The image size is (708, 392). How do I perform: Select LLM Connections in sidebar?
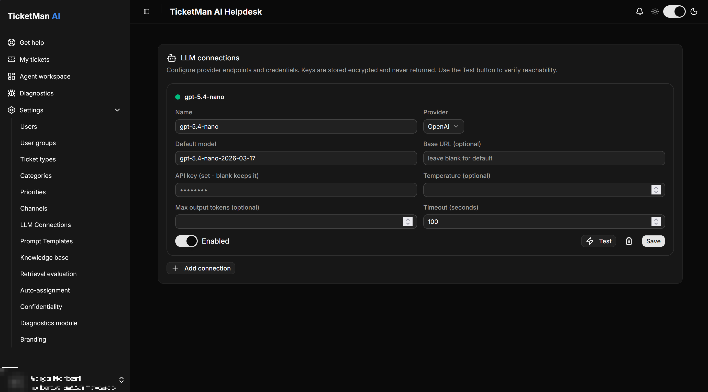click(x=46, y=225)
